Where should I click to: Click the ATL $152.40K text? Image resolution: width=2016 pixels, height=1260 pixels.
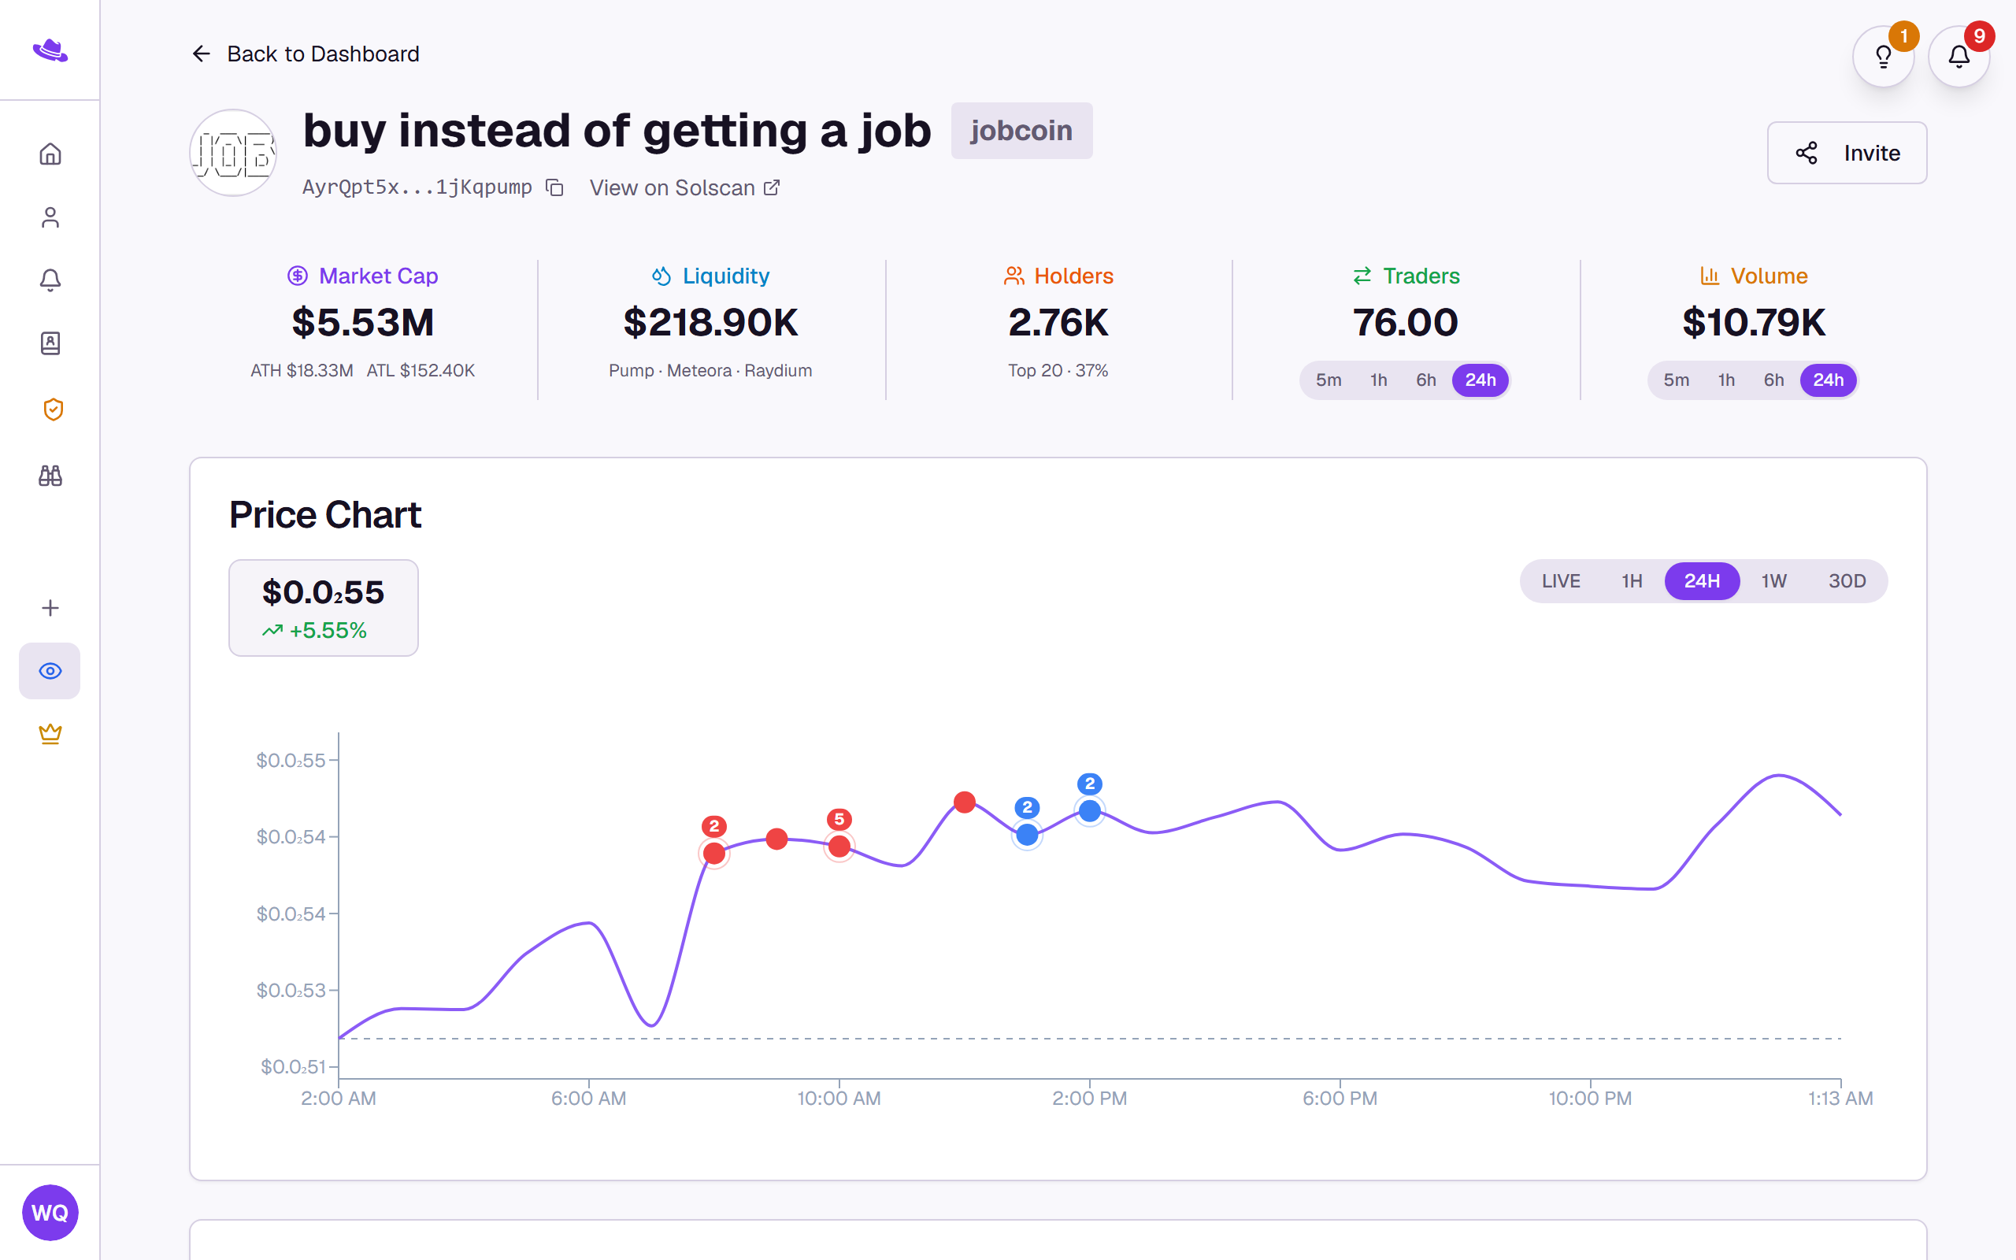click(421, 371)
